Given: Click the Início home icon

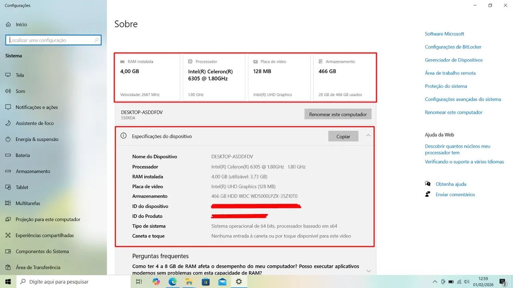Looking at the screenshot, I should (9, 24).
